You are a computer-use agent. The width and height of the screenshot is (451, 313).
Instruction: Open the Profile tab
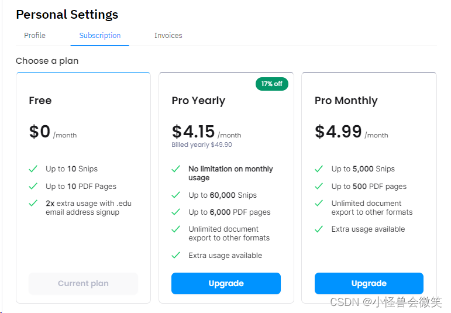coord(35,36)
